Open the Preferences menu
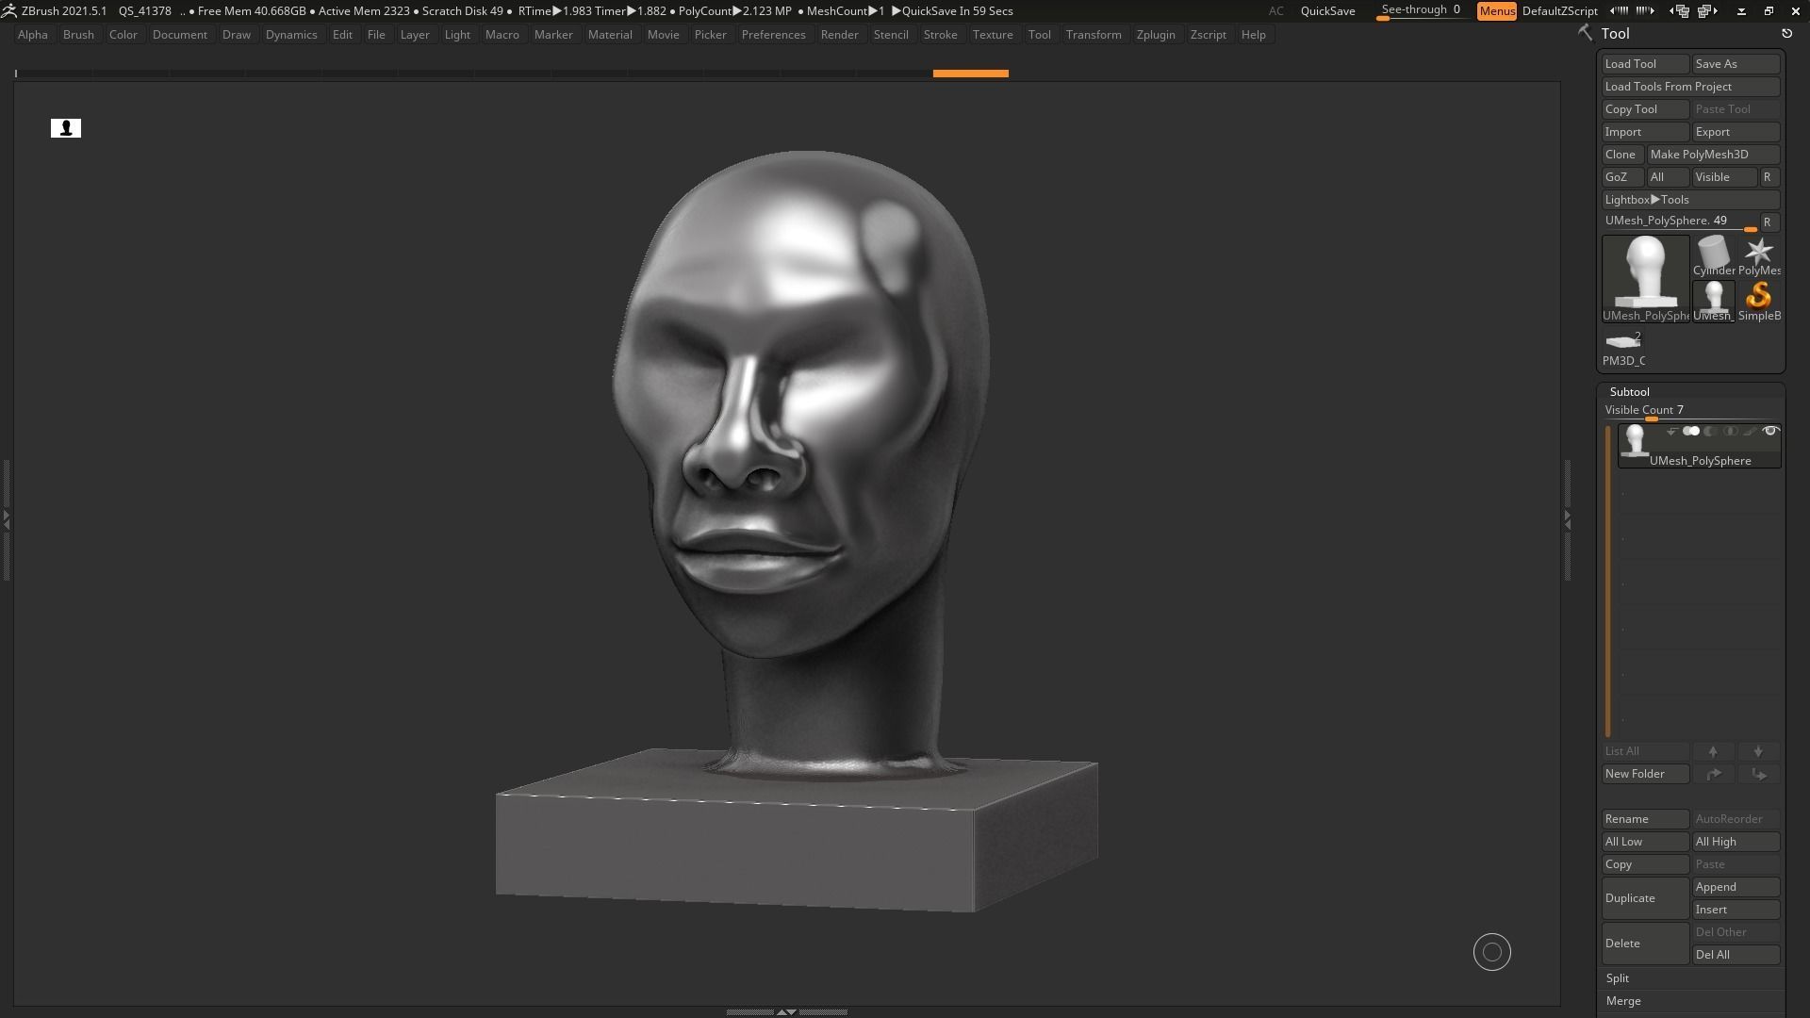The width and height of the screenshot is (1810, 1018). 773,35
